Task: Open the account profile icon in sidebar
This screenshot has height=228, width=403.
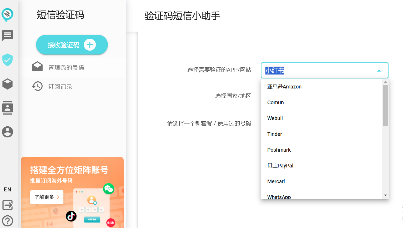Action: coord(7,132)
